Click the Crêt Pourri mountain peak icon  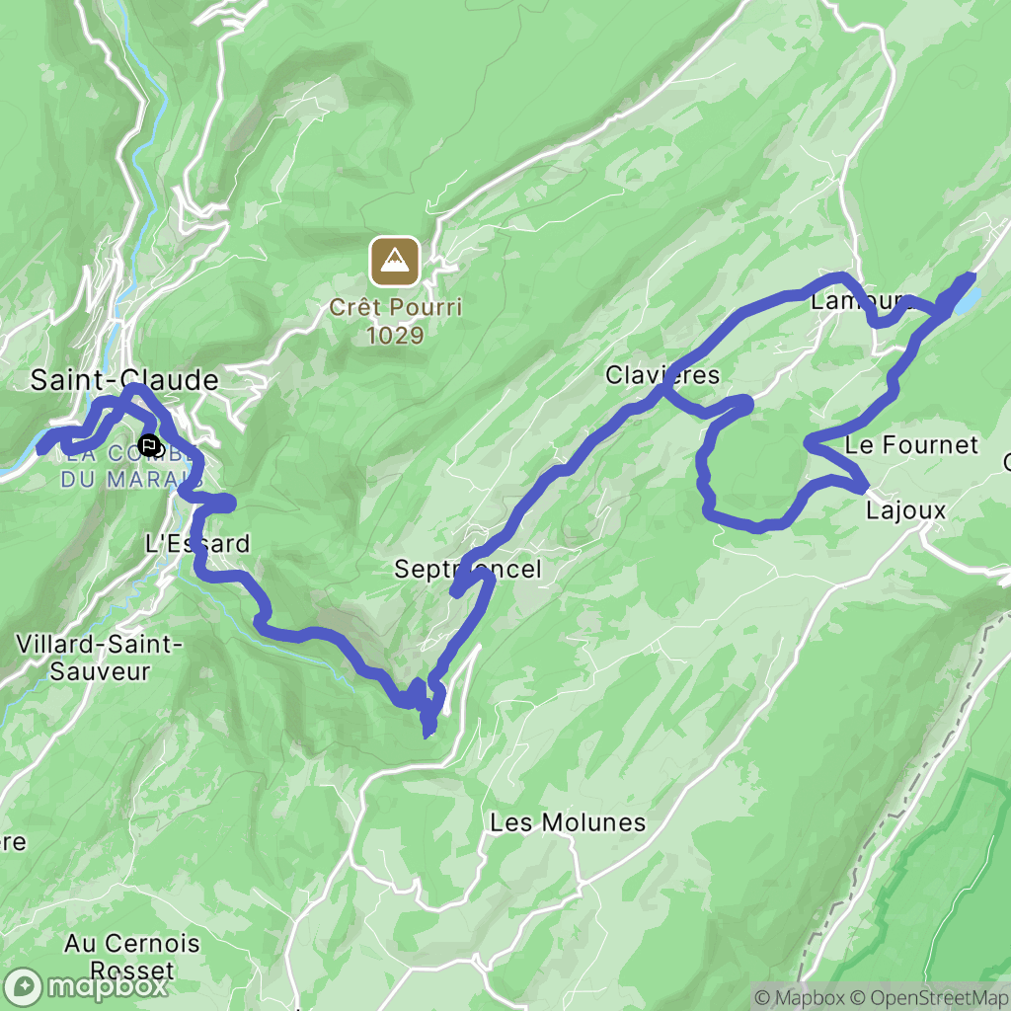point(395,262)
